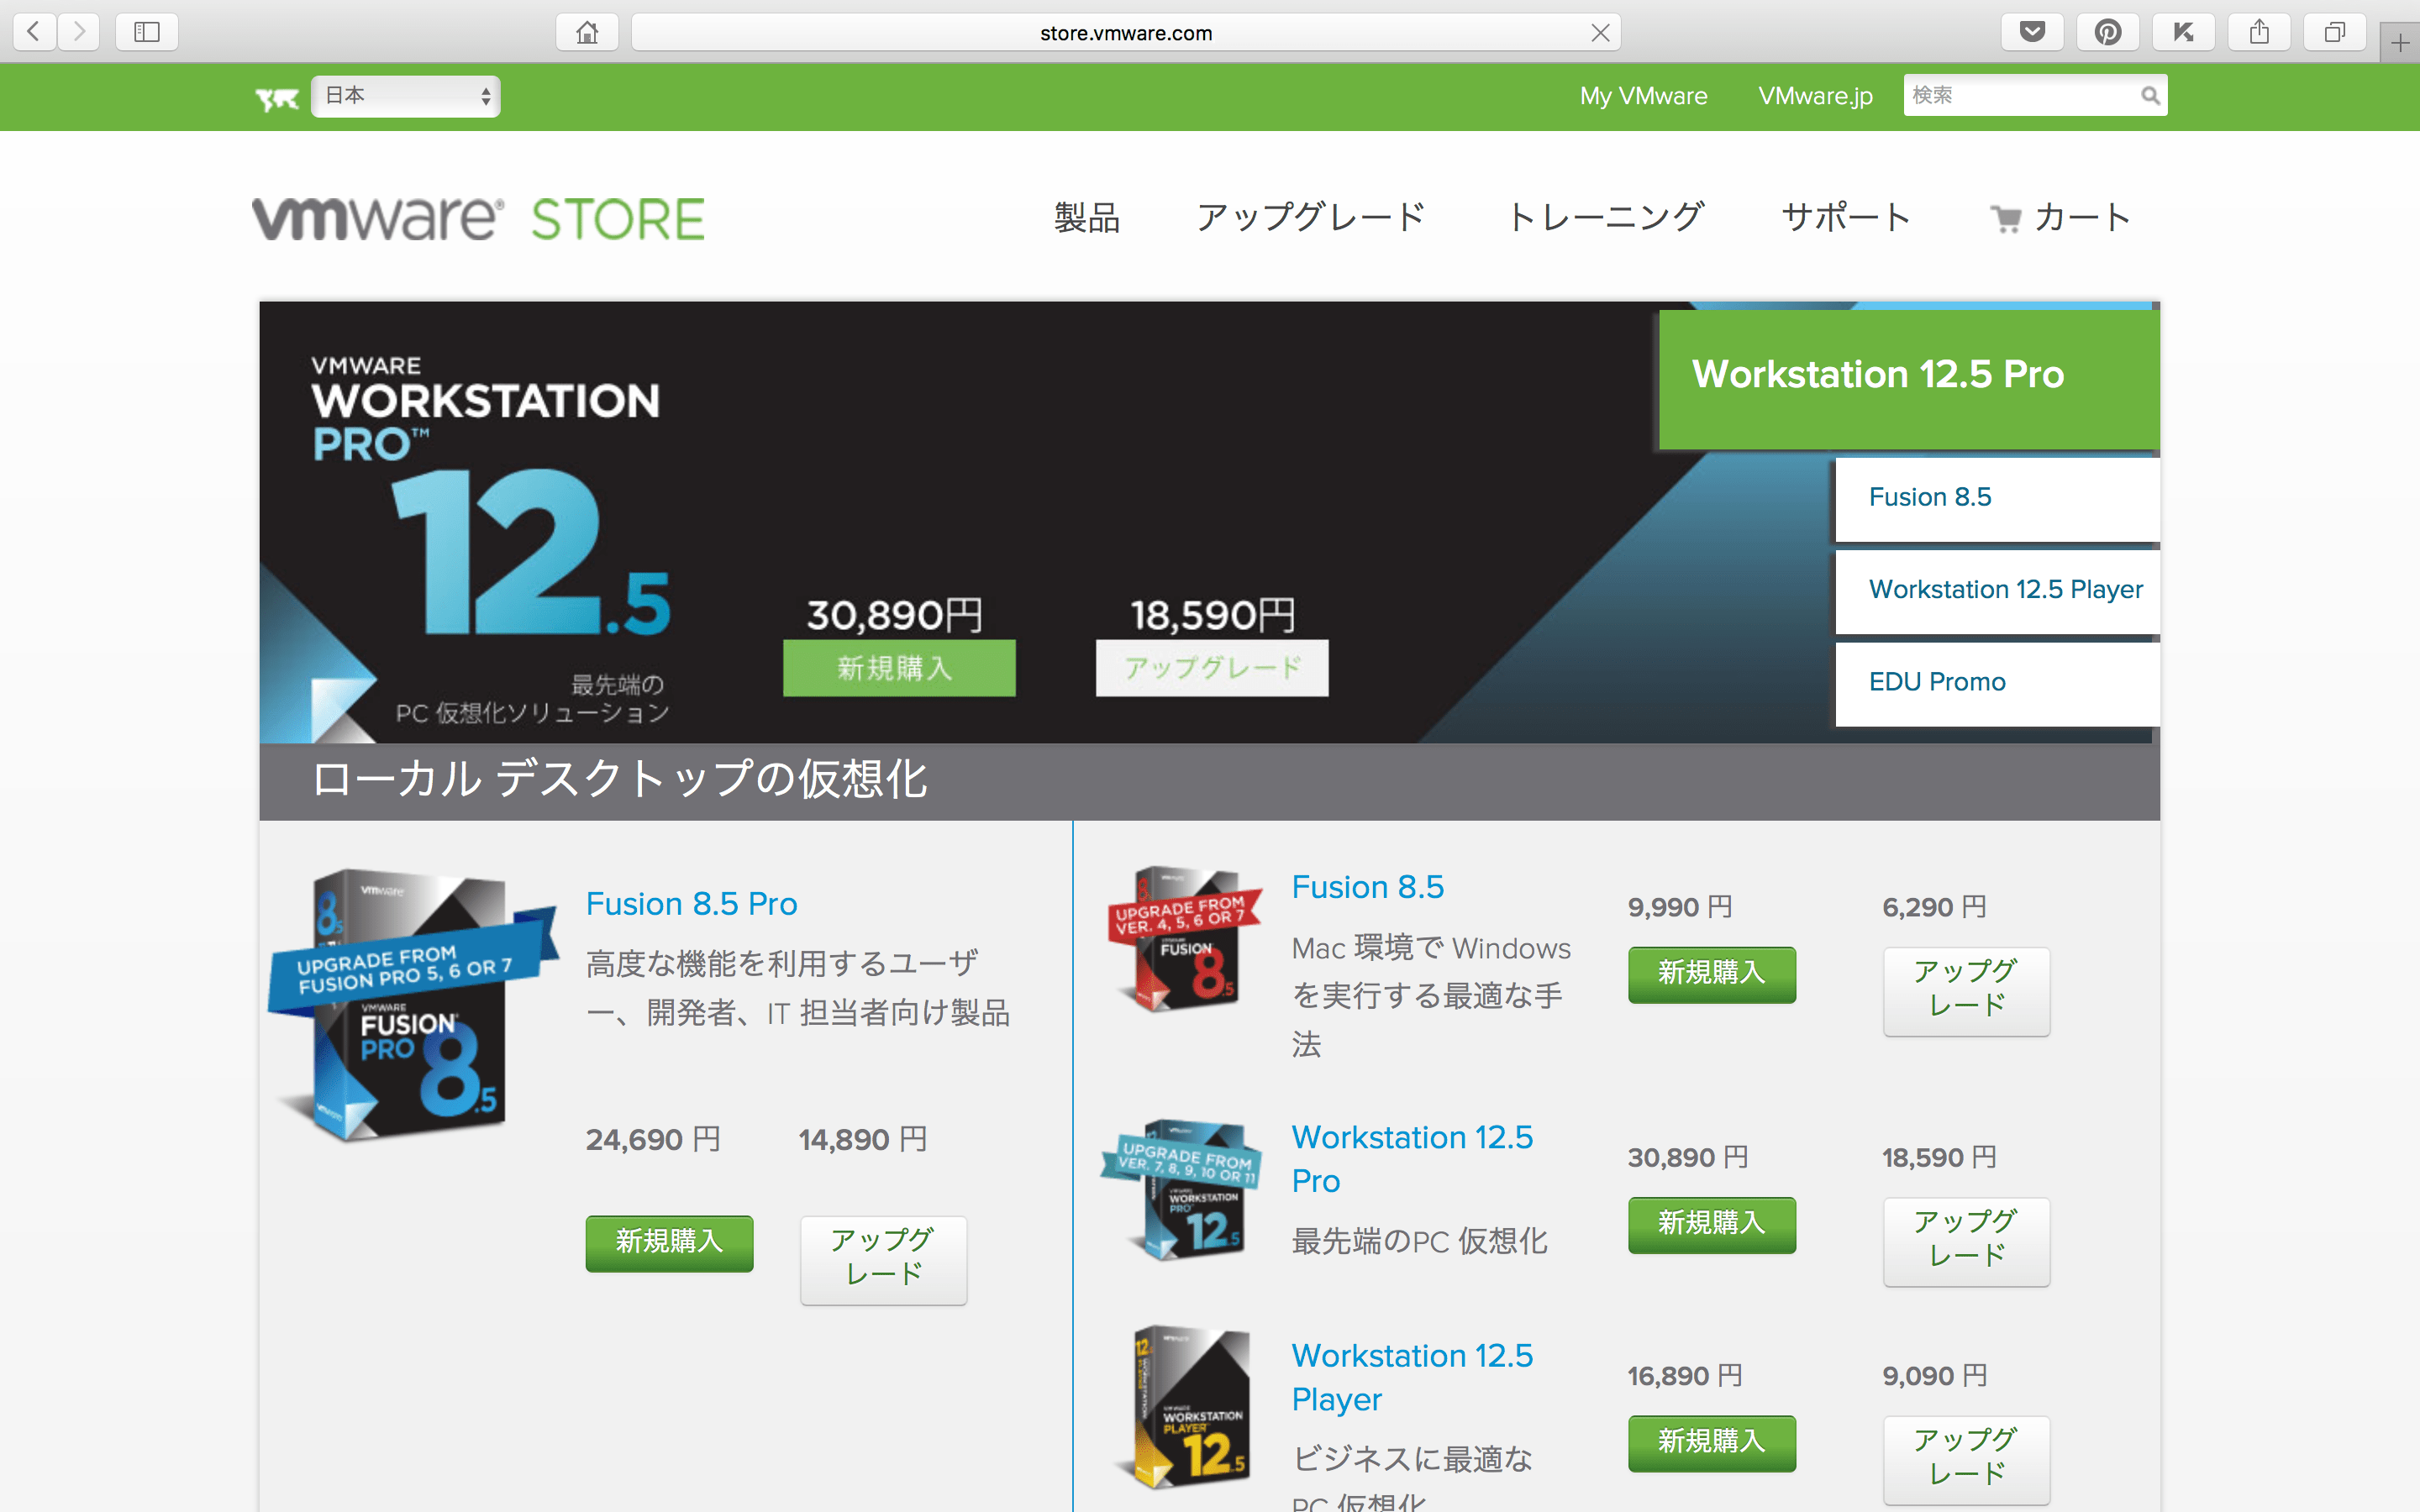
Task: Switch to the Fusion 8.5 sidebar tab
Action: 1996,497
